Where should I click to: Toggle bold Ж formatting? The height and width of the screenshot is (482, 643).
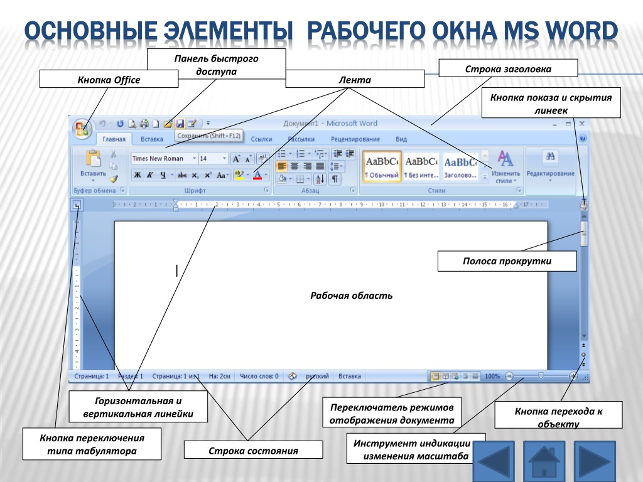[x=138, y=175]
